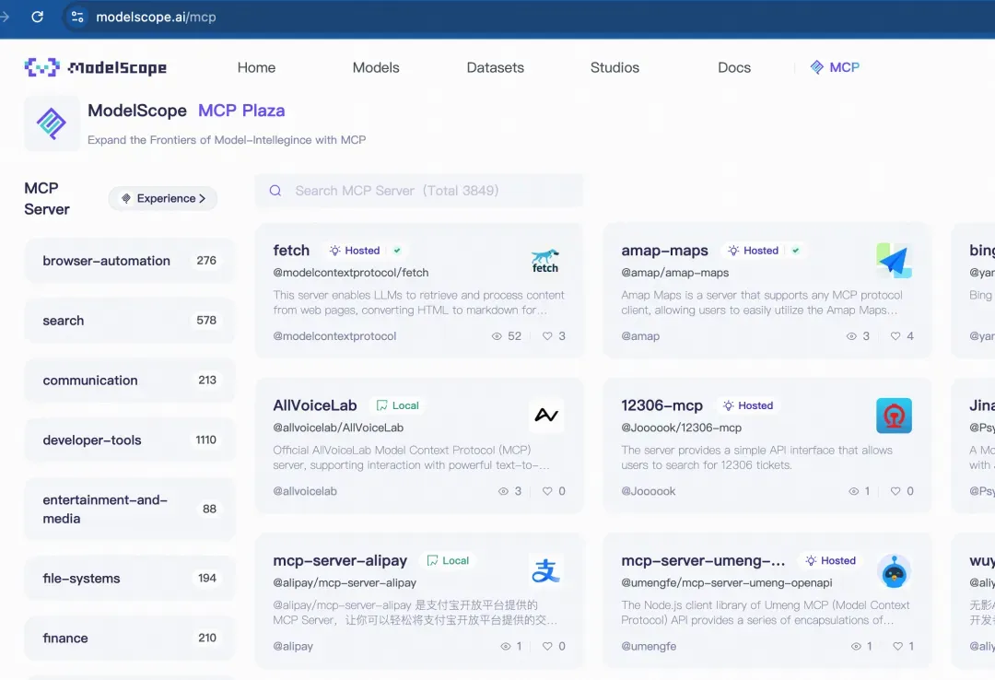Reload the page with the refresh icon
The width and height of the screenshot is (995, 680).
(38, 17)
